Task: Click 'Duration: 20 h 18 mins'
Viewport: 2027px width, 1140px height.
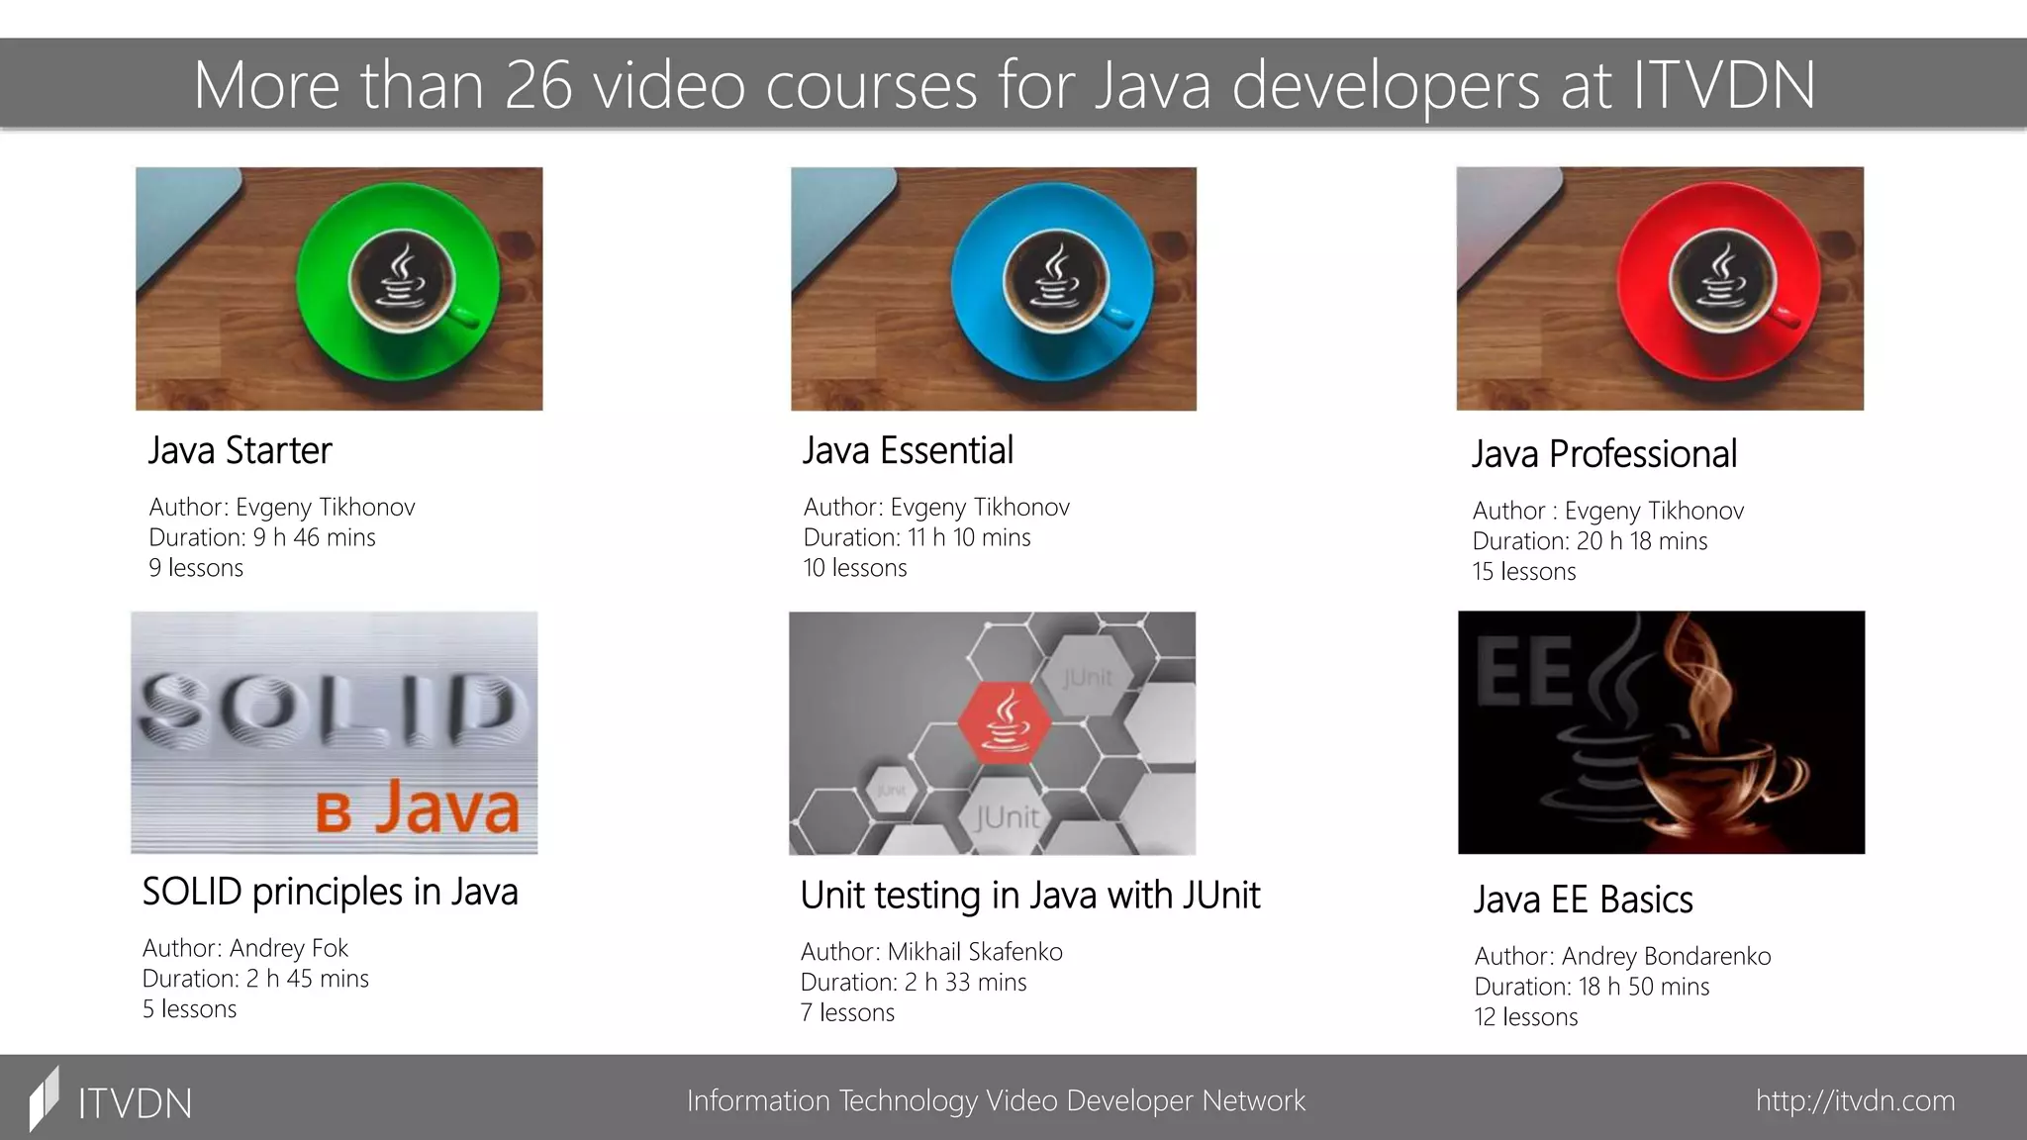Action: (x=1590, y=541)
